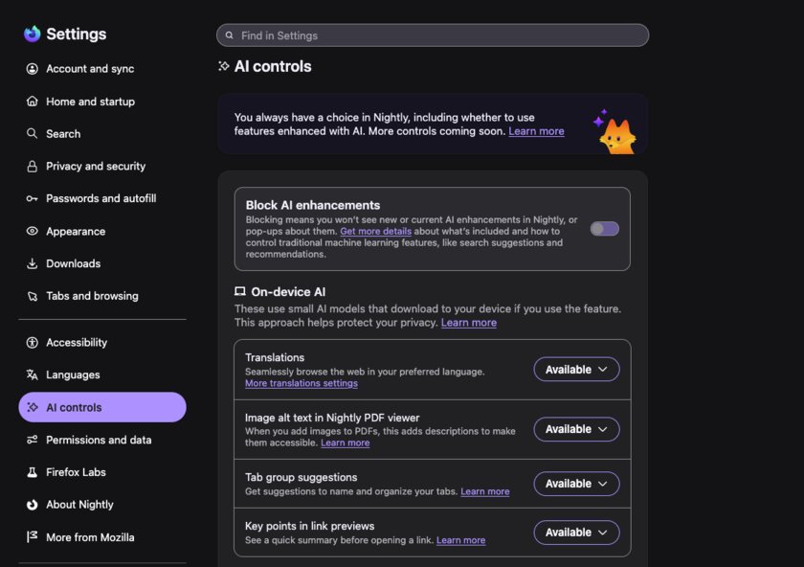Click the Privacy and security lock icon

[32, 167]
